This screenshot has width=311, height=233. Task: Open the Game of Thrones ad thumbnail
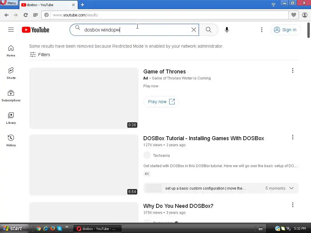[84, 98]
